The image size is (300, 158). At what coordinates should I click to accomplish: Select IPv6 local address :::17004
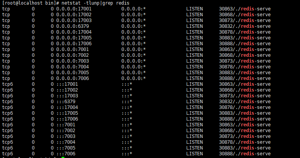(x=67, y=107)
